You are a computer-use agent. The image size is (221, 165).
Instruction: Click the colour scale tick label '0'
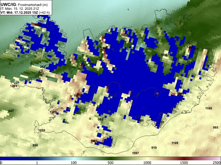point(1,163)
